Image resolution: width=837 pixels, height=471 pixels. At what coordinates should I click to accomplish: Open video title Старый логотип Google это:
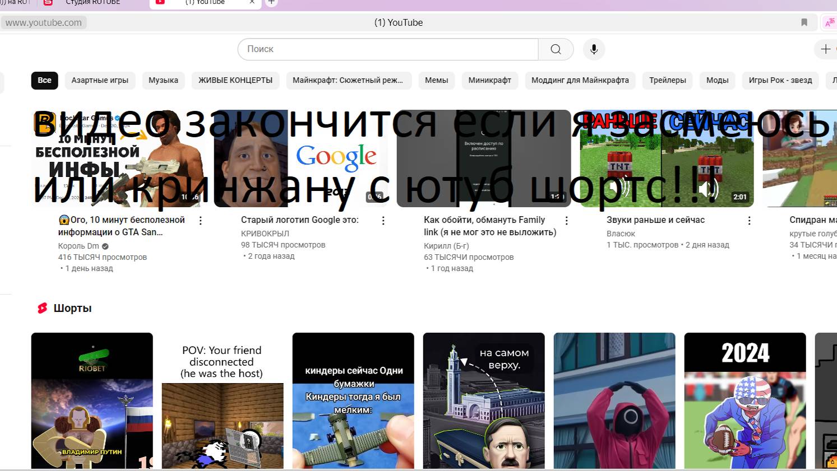[x=300, y=220]
